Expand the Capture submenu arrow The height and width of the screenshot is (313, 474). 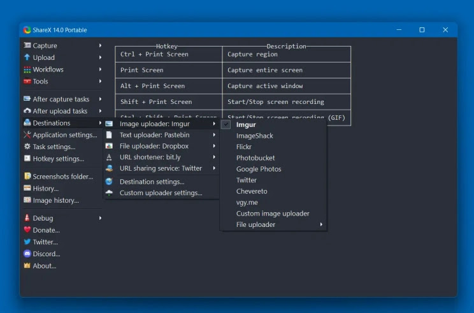click(100, 45)
